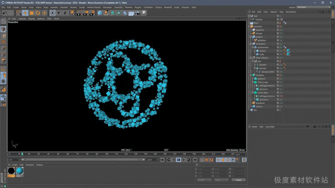
Task: Open Object Manager Tags menu
Action: pyautogui.click(x=281, y=12)
